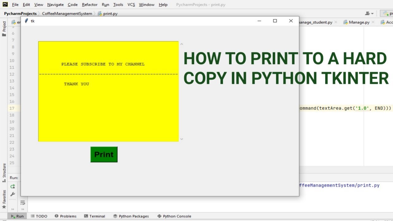
Task: Open the Run menu
Action: pyautogui.click(x=105, y=5)
